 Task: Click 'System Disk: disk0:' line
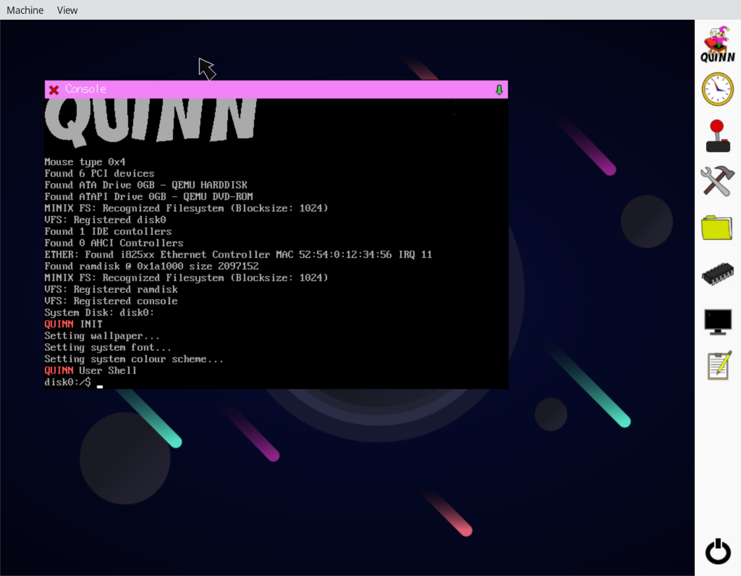(x=99, y=313)
